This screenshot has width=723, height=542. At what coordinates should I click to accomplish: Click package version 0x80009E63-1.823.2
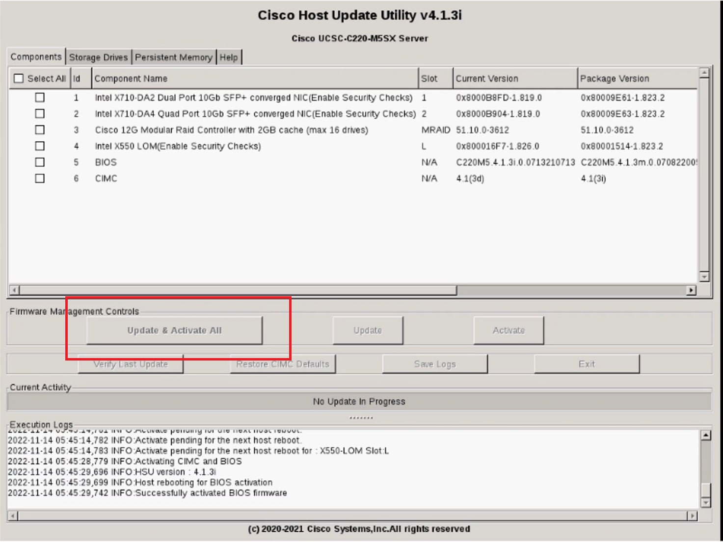pyautogui.click(x=623, y=114)
